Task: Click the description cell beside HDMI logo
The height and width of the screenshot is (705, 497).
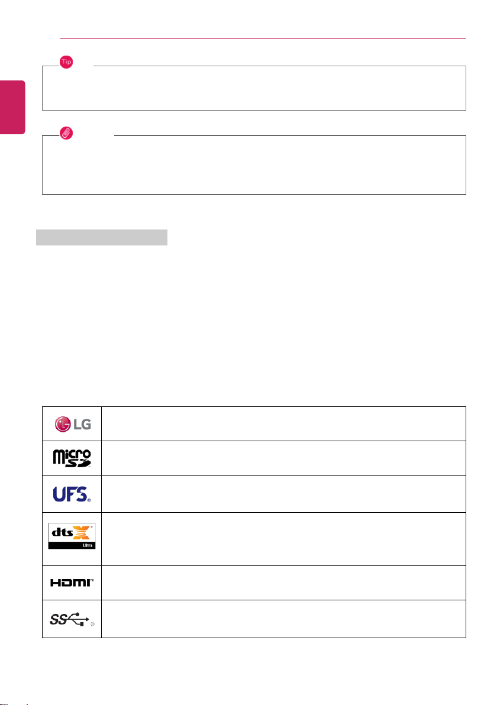Action: [x=283, y=583]
